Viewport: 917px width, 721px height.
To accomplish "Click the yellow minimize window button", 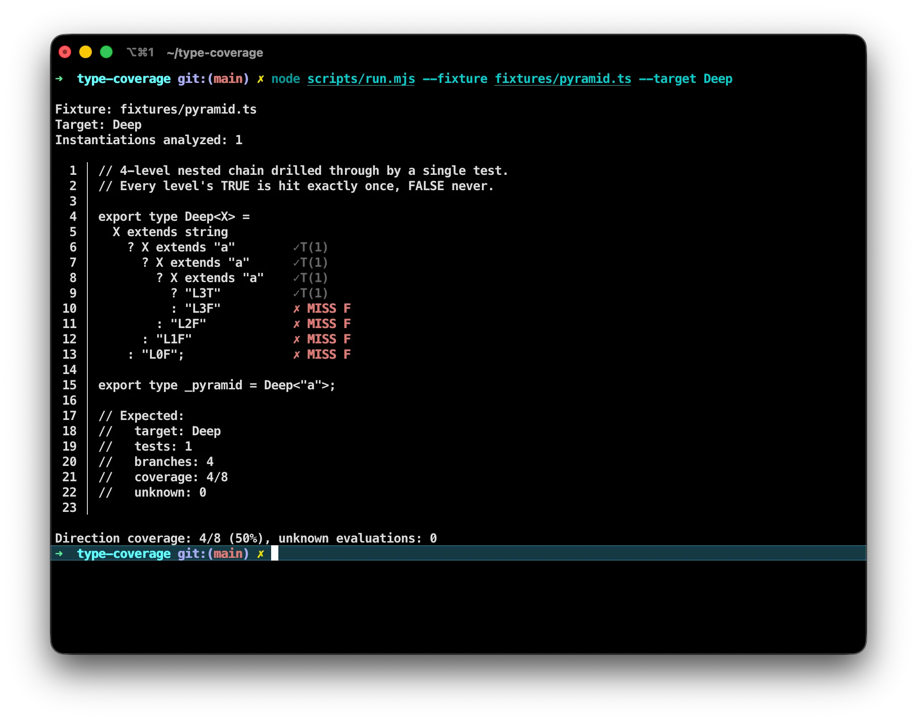I will pyautogui.click(x=86, y=52).
